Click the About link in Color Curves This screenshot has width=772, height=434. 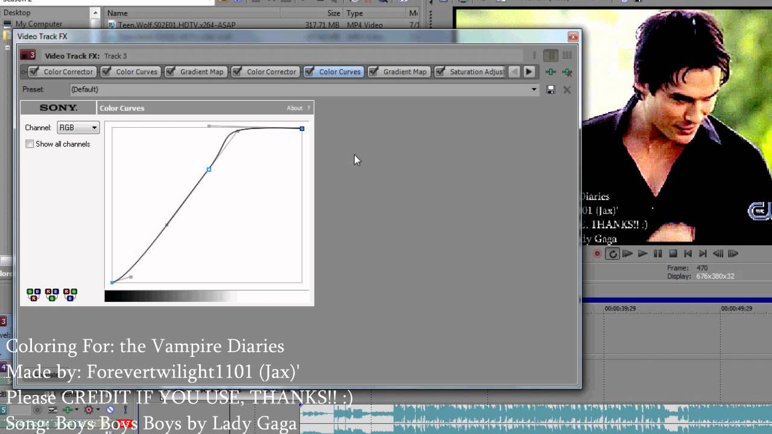pyautogui.click(x=294, y=108)
